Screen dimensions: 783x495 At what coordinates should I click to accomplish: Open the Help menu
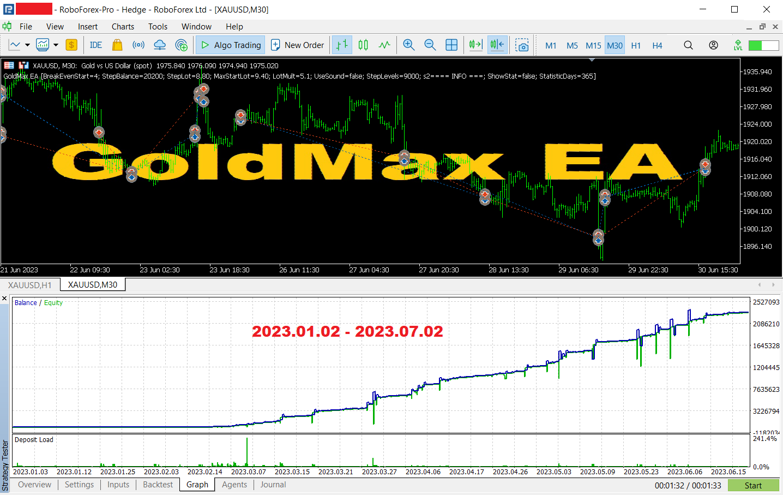(234, 27)
